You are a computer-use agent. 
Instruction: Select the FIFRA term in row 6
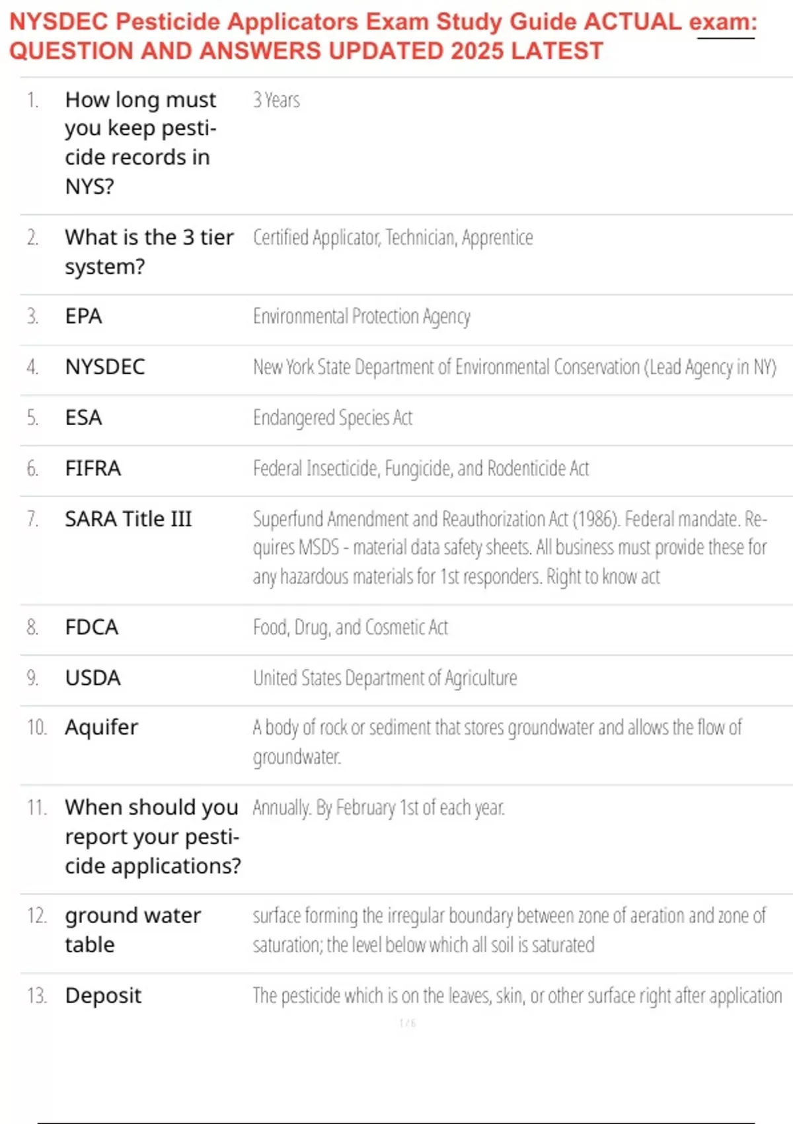tap(93, 468)
